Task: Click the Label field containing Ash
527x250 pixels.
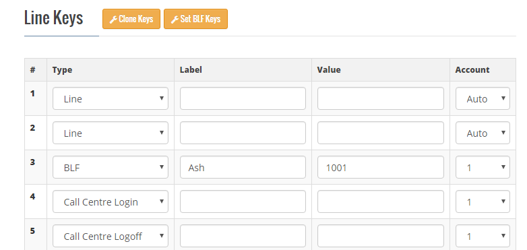Action: [x=243, y=167]
